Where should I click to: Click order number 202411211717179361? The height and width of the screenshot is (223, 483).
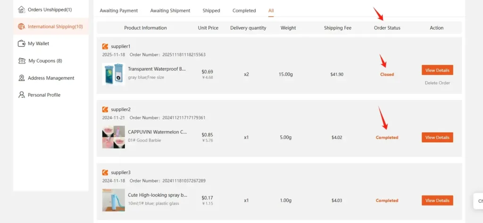click(183, 118)
